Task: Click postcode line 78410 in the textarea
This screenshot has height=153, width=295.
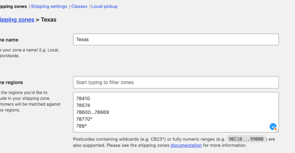Action: pos(83,98)
